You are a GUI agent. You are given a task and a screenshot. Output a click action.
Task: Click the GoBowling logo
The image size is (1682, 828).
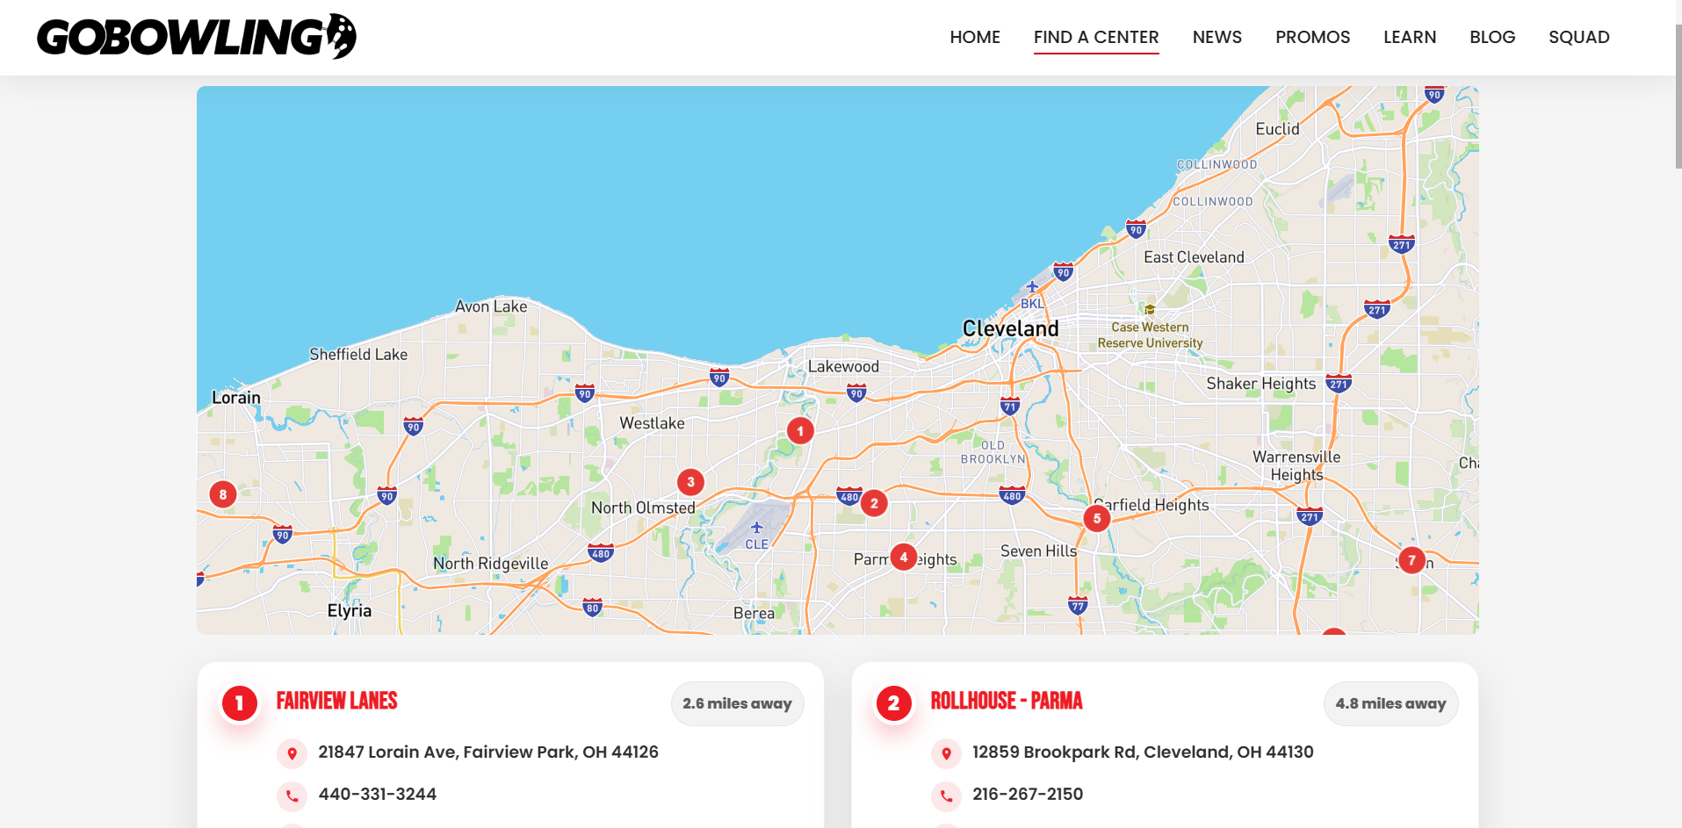(x=197, y=37)
